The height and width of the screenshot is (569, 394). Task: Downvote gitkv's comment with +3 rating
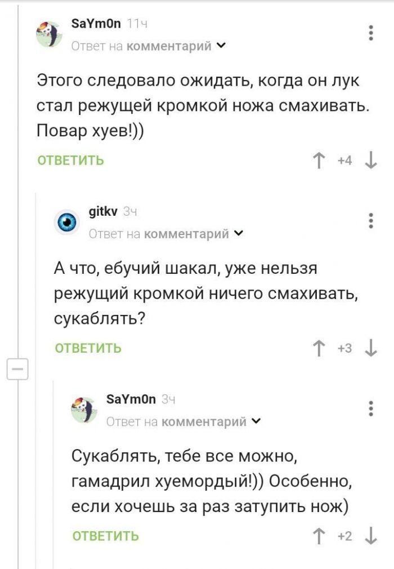[x=370, y=349]
